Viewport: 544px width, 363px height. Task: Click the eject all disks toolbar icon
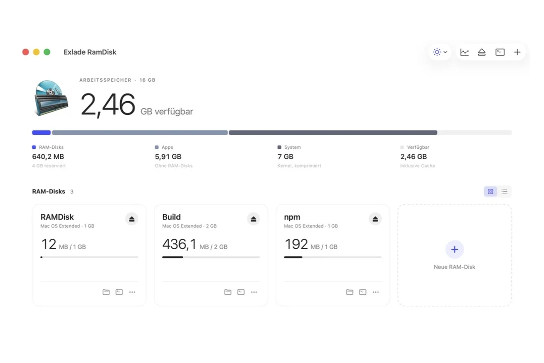[x=482, y=52]
